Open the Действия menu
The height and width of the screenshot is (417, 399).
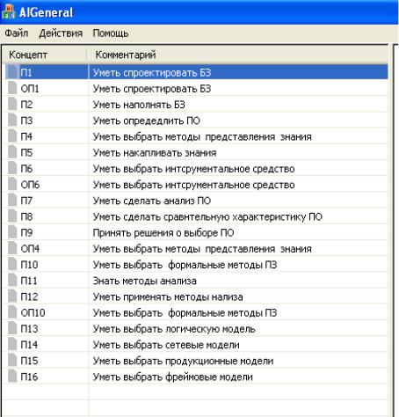(61, 33)
